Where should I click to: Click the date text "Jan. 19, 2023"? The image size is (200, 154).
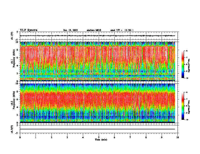70,30
